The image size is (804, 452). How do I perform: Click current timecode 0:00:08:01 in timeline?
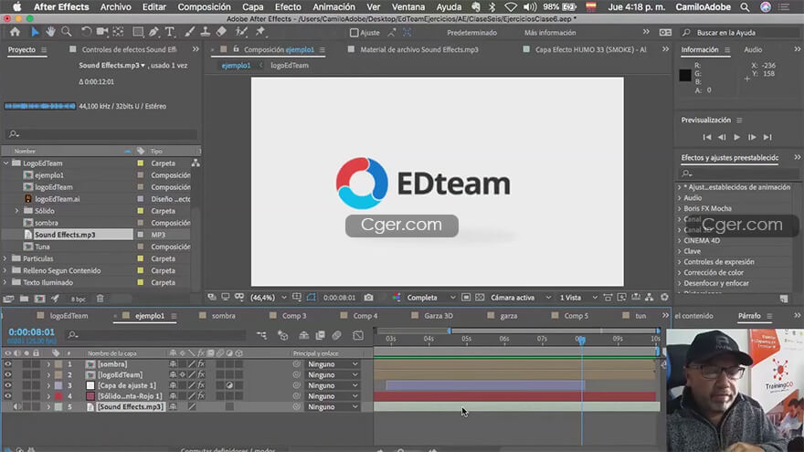(31, 332)
